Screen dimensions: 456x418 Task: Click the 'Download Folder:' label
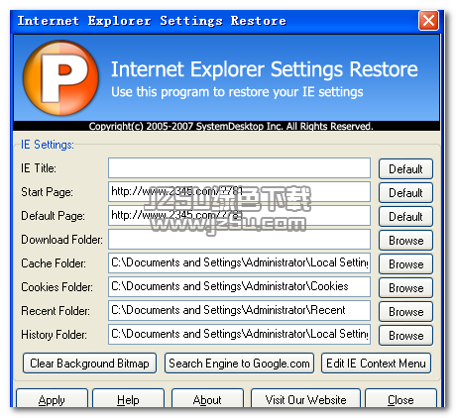click(61, 240)
